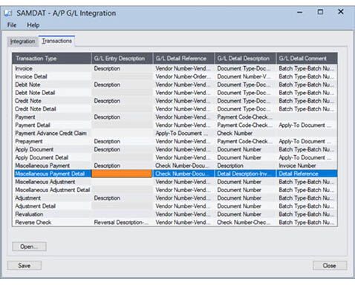355x285 pixels.
Task: Maximize the A/P G/L Integration window
Action: click(x=320, y=12)
